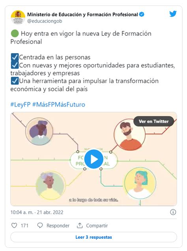The width and height of the screenshot is (187, 251).
Task: Open the #MásFPMásFuturo hashtag
Action: pos(59,105)
